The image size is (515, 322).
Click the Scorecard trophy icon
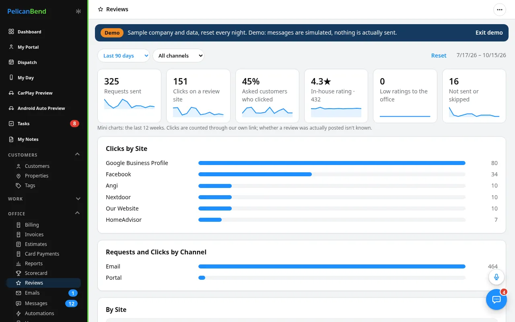click(18, 273)
